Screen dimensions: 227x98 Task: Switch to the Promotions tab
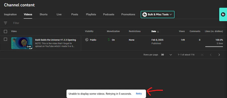[128, 14]
